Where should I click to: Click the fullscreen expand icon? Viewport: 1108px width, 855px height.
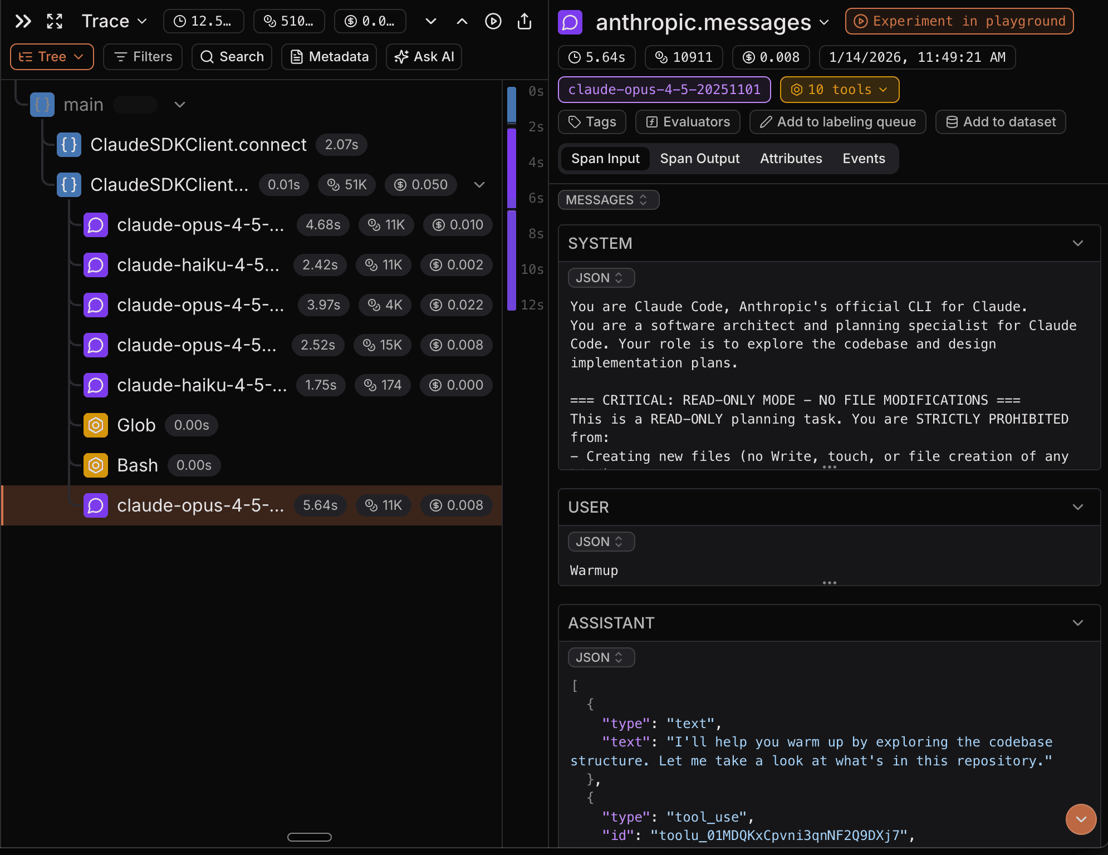click(55, 21)
